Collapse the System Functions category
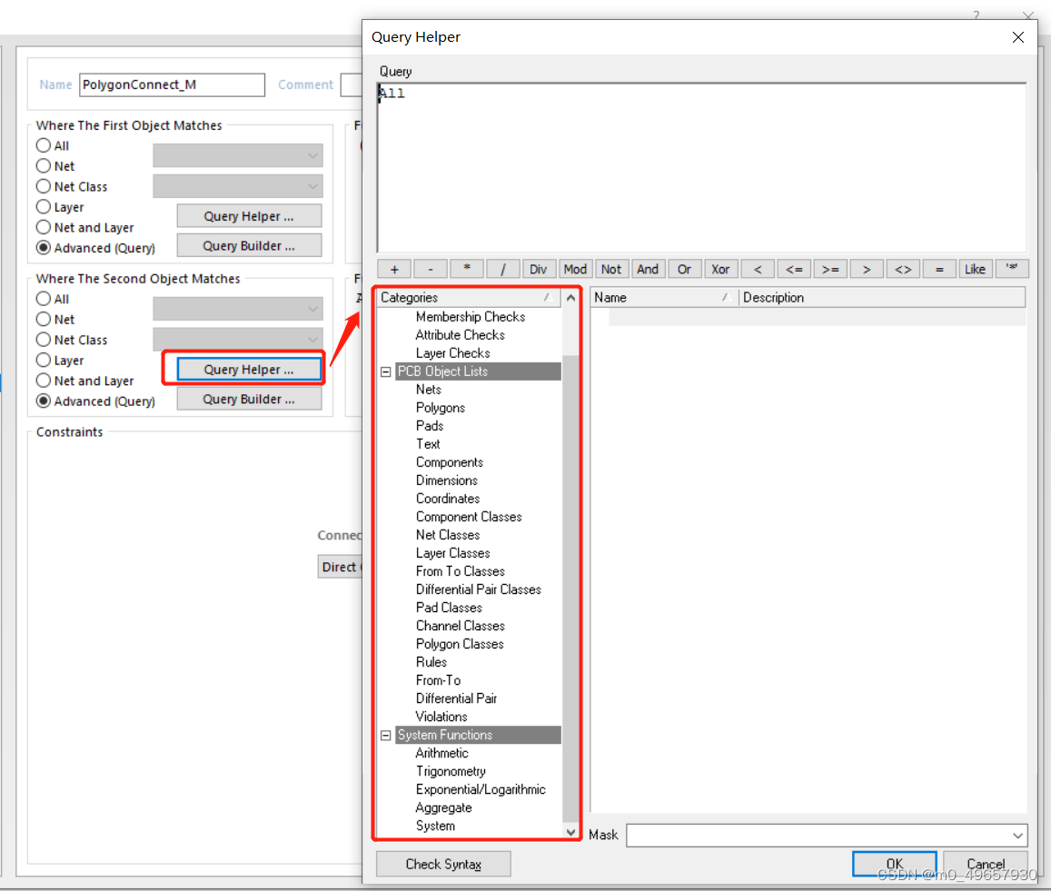The image size is (1051, 891). tap(386, 735)
